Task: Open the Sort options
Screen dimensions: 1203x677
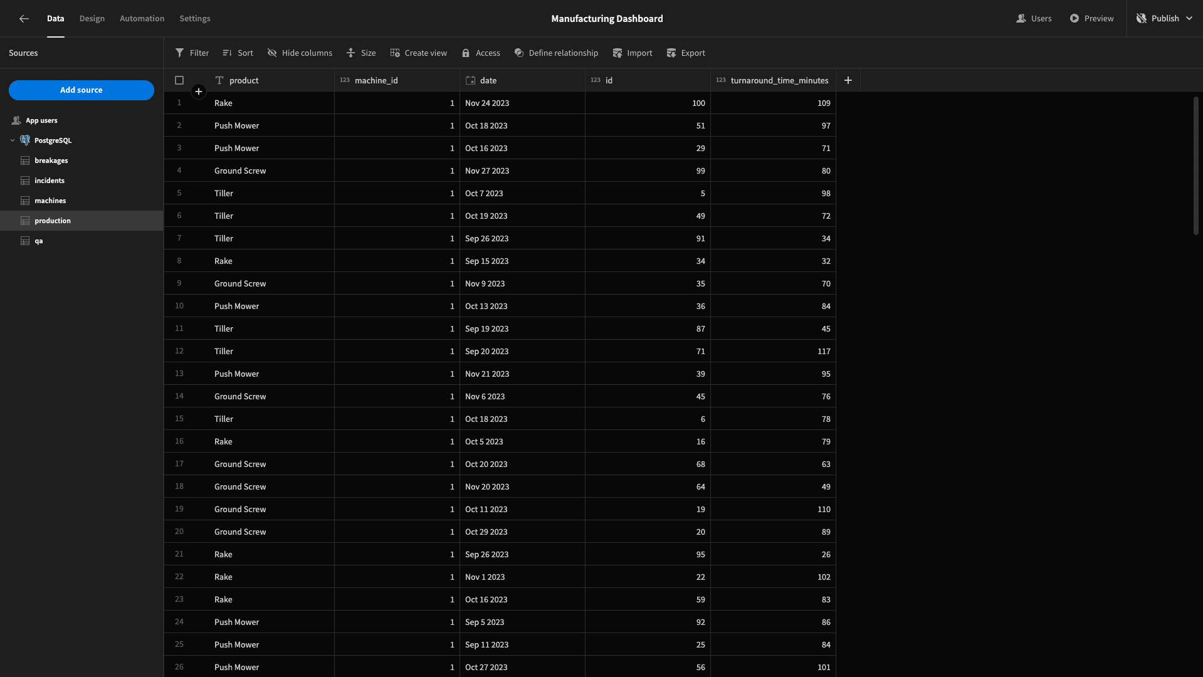Action: [x=238, y=53]
